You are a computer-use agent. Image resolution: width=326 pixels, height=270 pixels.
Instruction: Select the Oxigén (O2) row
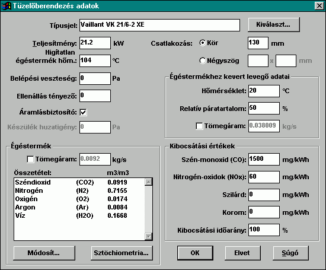point(79,199)
